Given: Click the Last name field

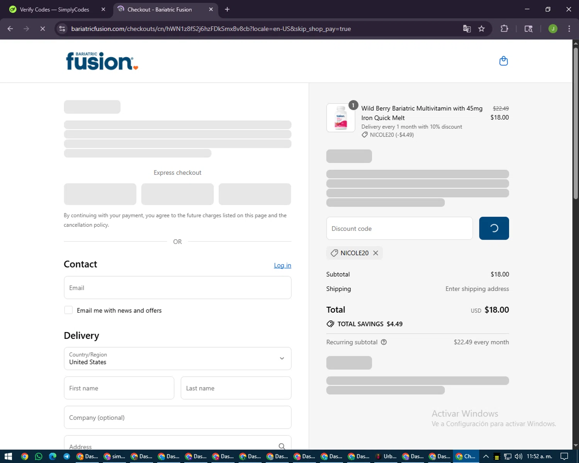Looking at the screenshot, I should tap(236, 388).
